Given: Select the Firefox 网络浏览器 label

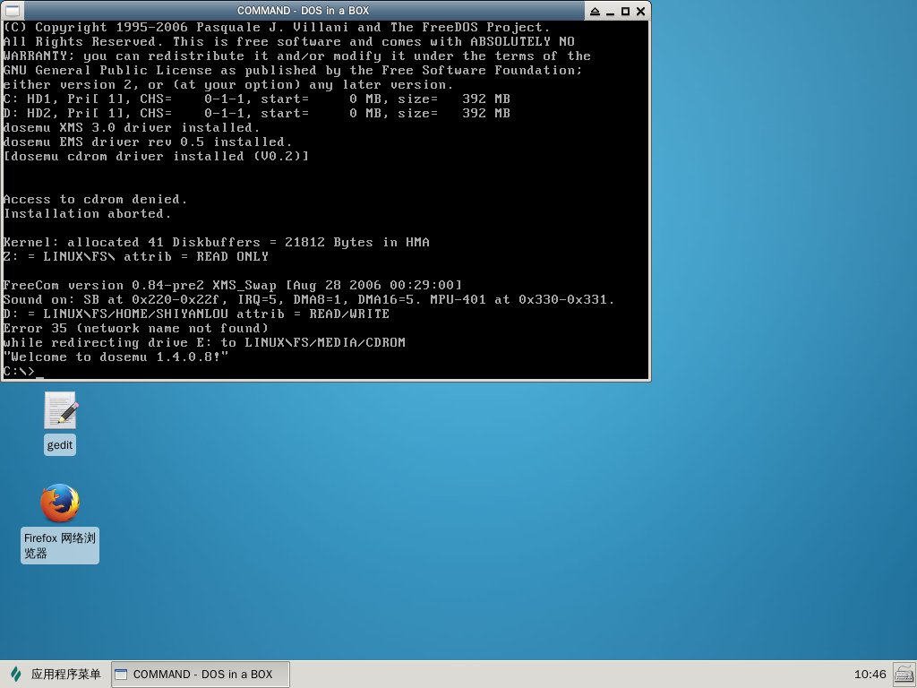Looking at the screenshot, I should click(60, 546).
